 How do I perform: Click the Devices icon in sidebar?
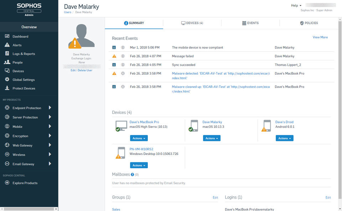[x=7, y=71]
